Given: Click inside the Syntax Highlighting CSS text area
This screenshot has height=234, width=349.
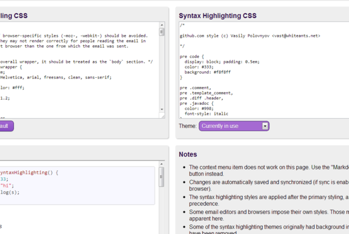Looking at the screenshot, I should tap(264, 70).
